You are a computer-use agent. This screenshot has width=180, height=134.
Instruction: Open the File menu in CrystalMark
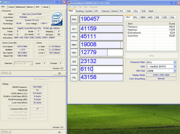(x=69, y=7)
